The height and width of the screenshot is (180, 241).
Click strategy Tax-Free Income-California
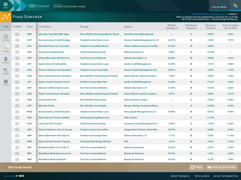(93, 88)
